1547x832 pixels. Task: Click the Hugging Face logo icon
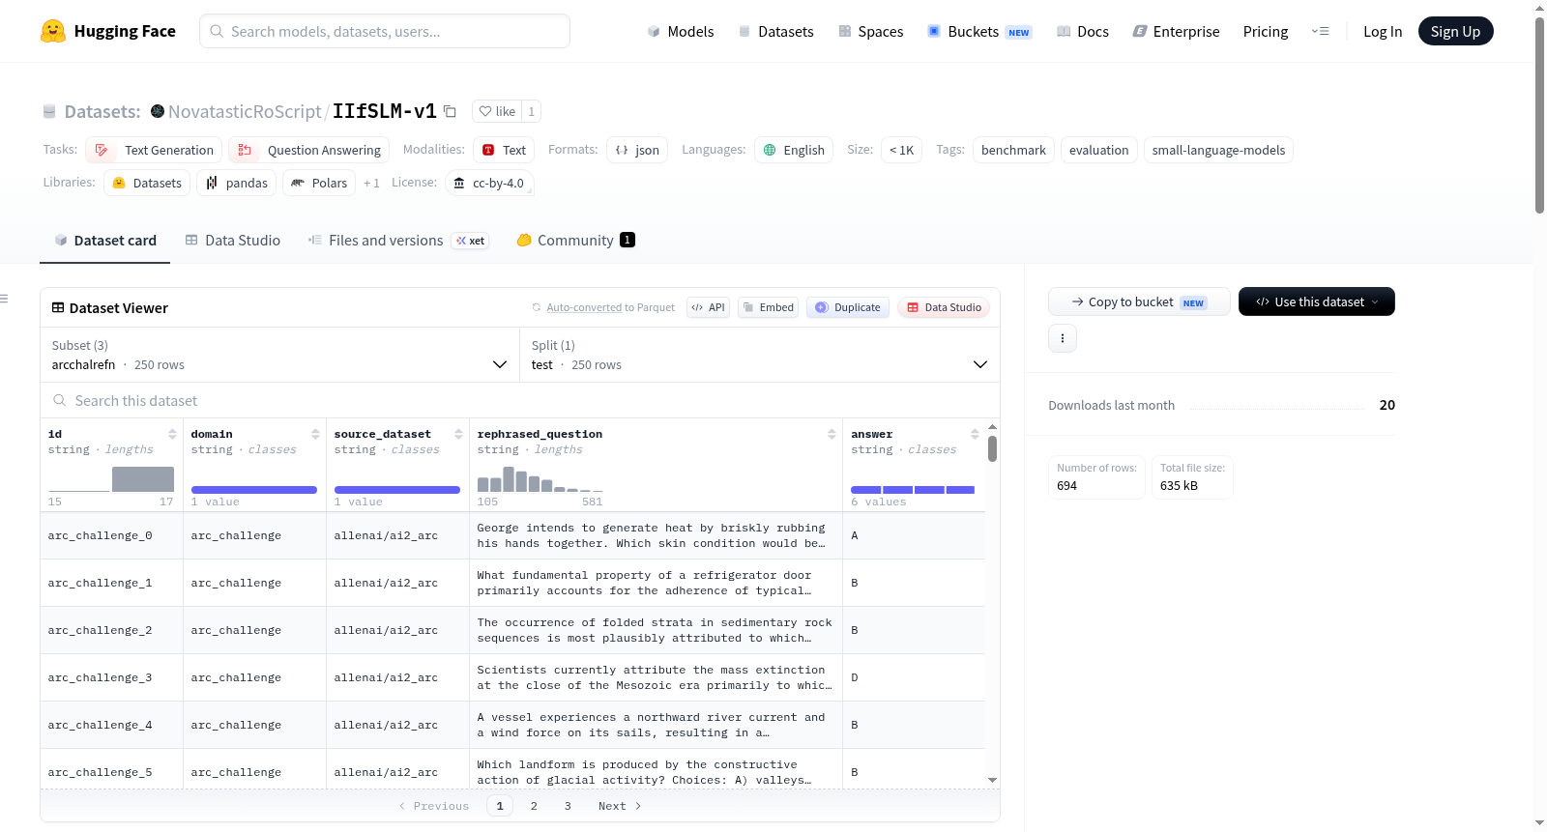[x=53, y=31]
